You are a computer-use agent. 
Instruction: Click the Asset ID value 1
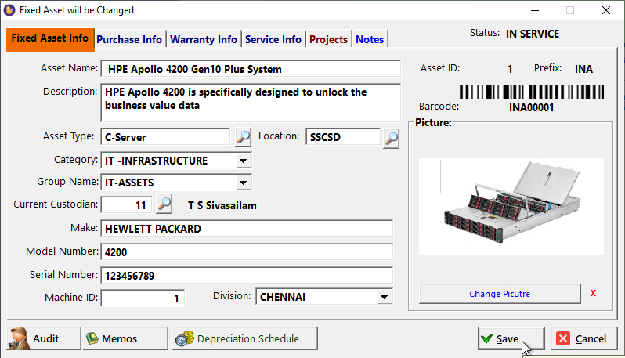[x=510, y=70]
